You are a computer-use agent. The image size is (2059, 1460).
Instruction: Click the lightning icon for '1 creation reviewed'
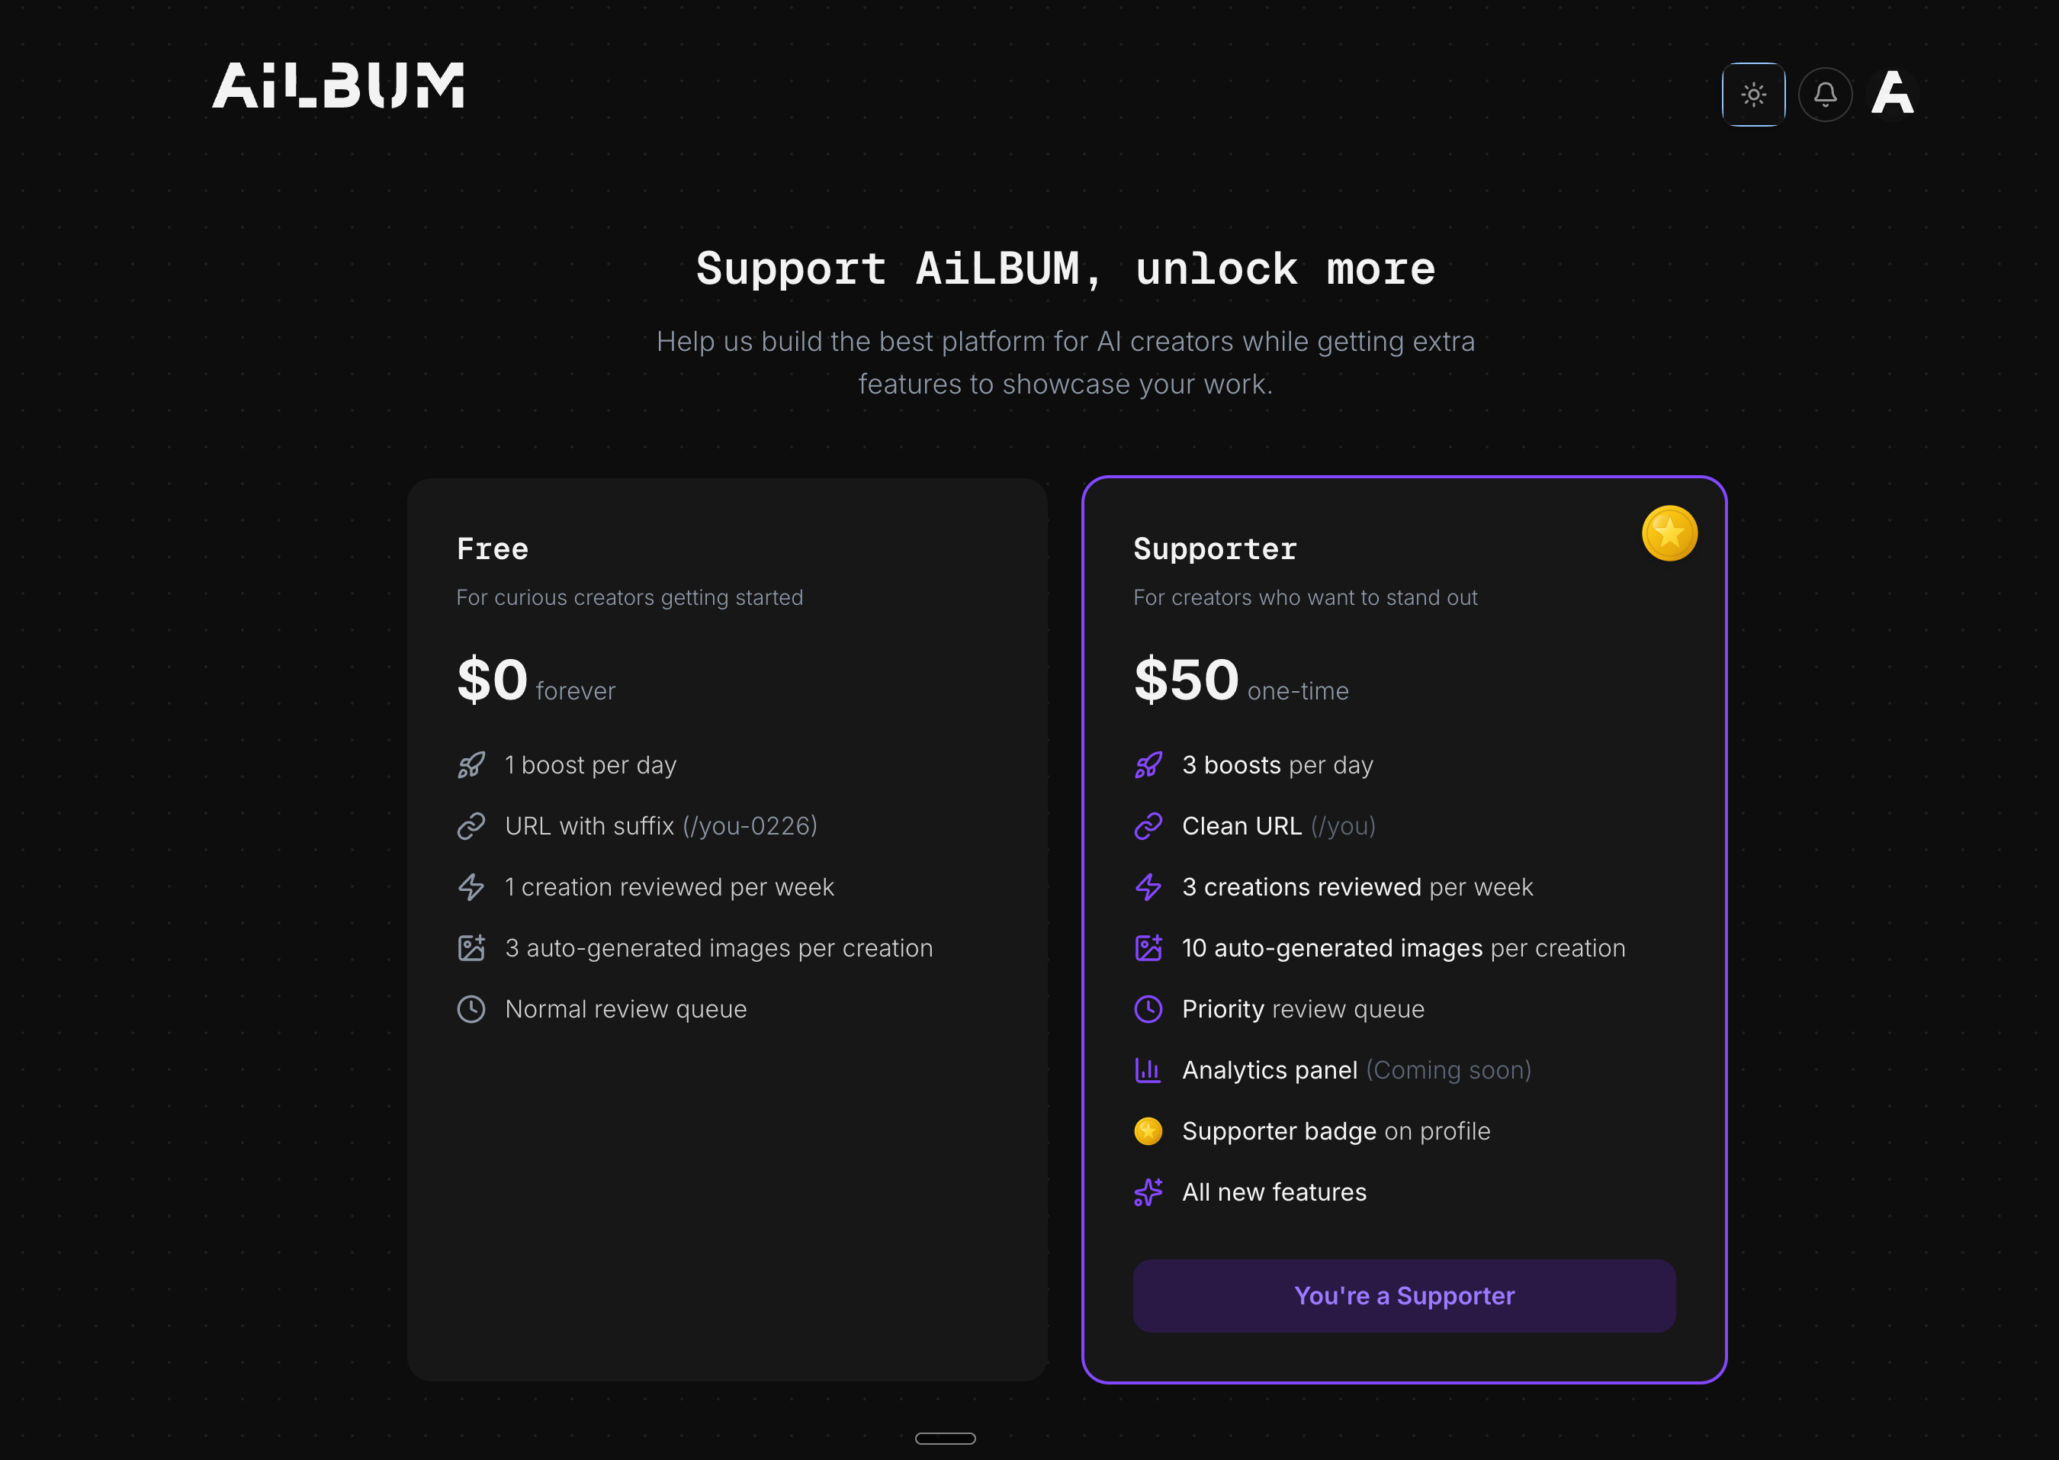click(471, 886)
